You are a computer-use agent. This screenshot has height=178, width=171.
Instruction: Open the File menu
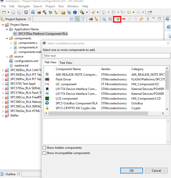pos(4,6)
